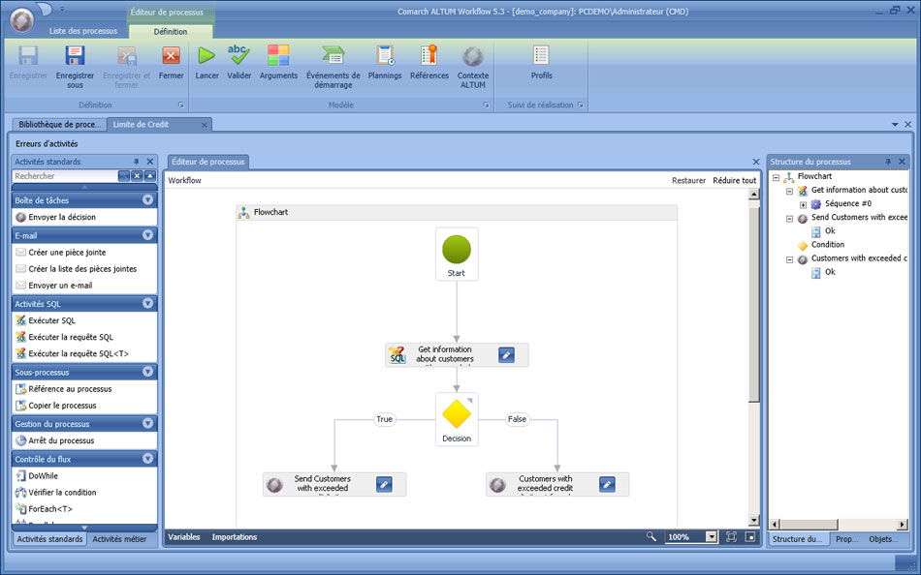Open the Références dialog
The height and width of the screenshot is (575, 921).
point(429,62)
